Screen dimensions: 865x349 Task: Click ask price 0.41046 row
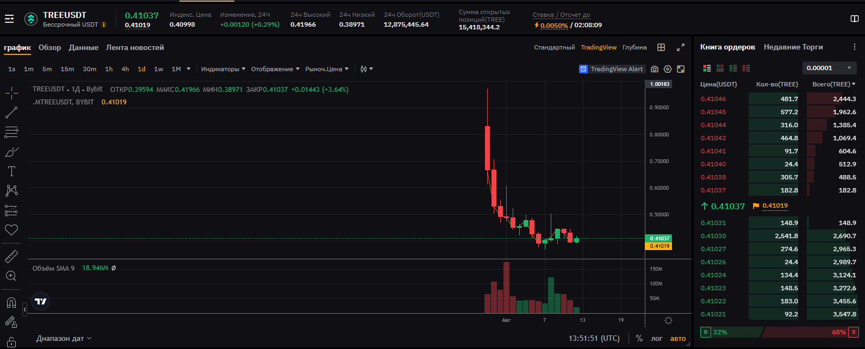coord(779,99)
